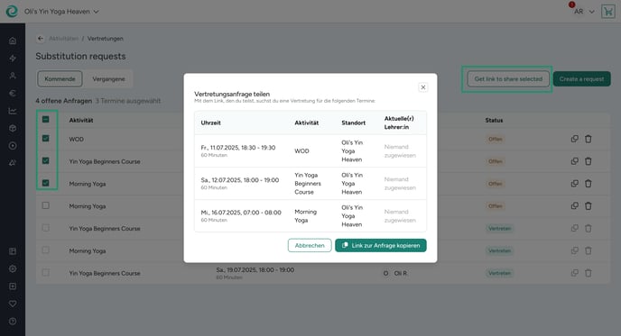Check the fourth Morning Yoga checkbox
621x336 pixels.
45,205
